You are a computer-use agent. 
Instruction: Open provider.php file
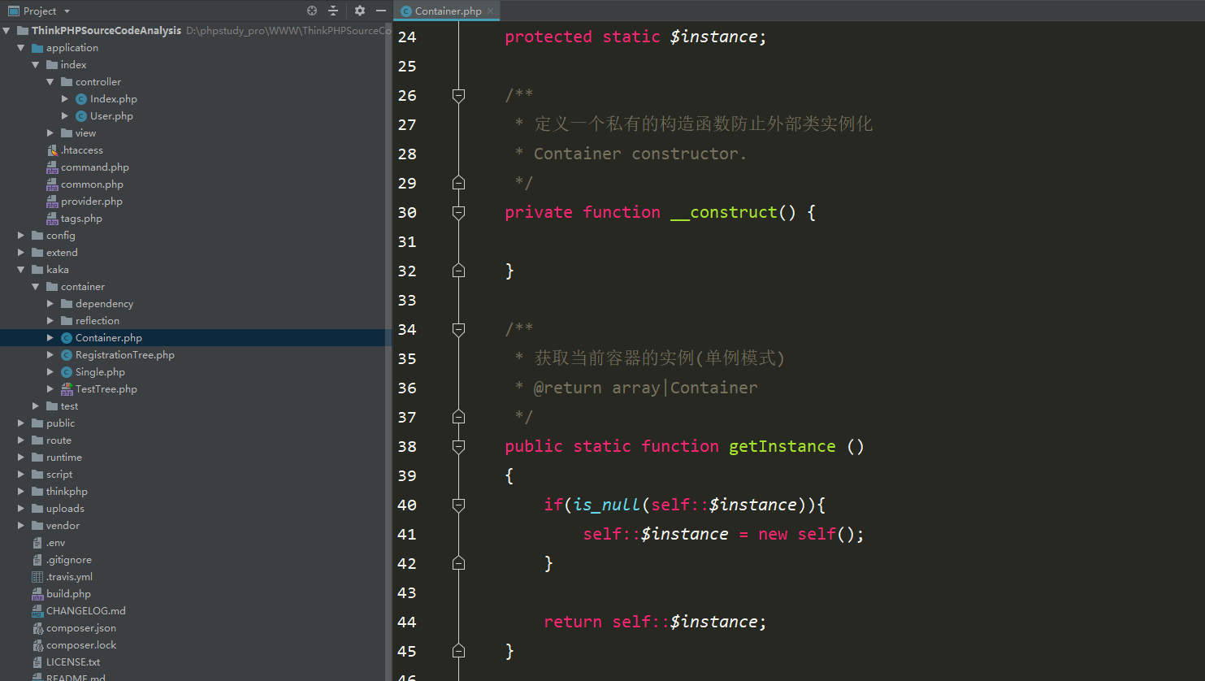91,202
